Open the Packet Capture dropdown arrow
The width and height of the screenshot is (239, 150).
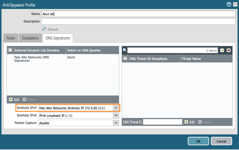click(x=116, y=123)
